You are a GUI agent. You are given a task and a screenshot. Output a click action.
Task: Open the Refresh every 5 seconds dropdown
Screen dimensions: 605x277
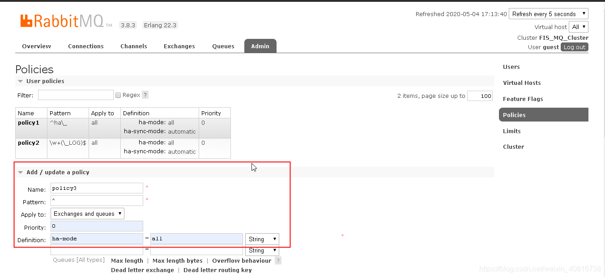pos(549,14)
